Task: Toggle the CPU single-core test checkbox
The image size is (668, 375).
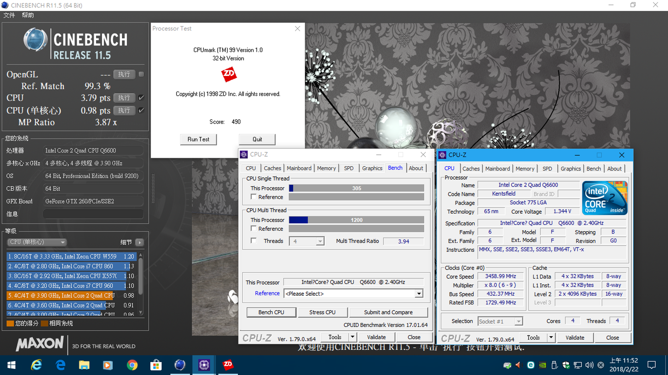Action: 141,111
